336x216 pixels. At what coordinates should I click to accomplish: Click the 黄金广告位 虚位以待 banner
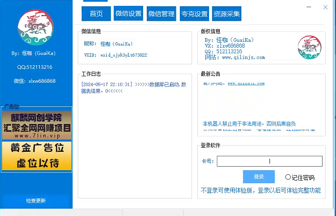[36, 155]
